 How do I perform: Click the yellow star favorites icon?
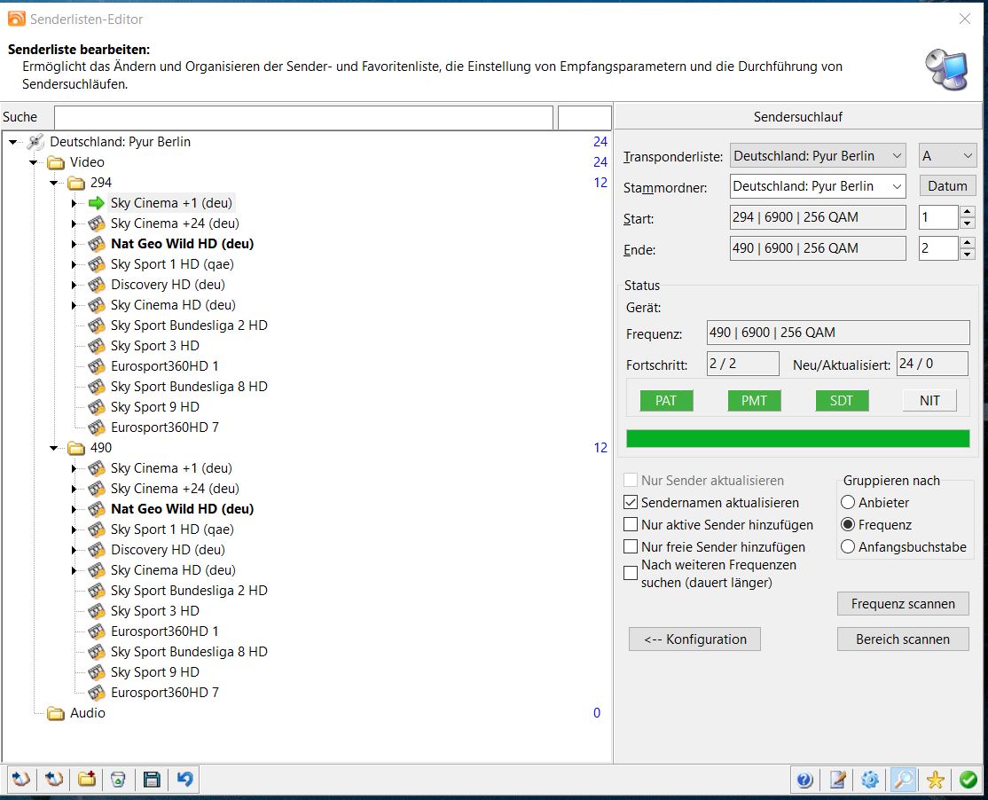tap(936, 780)
